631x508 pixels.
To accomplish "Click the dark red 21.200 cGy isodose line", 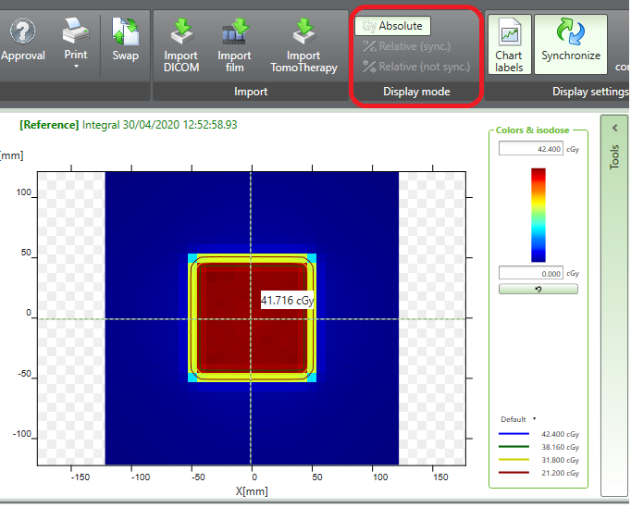I will pos(513,473).
